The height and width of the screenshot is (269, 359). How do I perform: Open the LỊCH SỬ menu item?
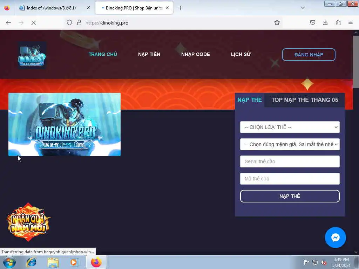(x=241, y=54)
